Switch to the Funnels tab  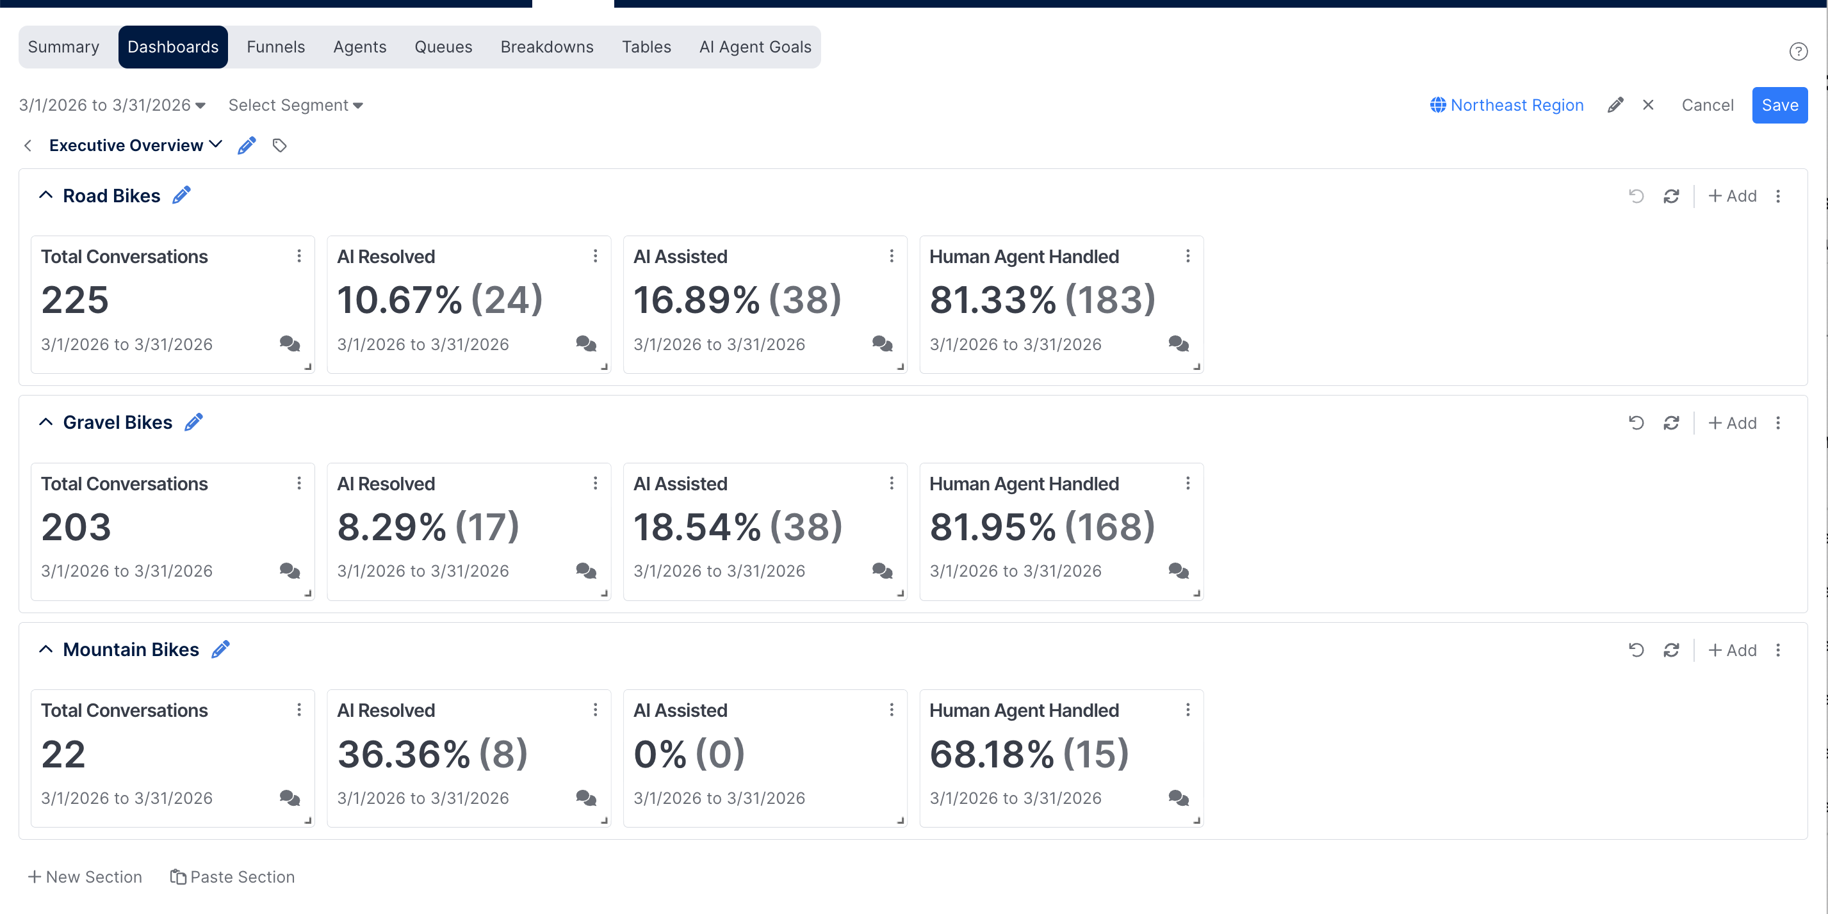276,47
